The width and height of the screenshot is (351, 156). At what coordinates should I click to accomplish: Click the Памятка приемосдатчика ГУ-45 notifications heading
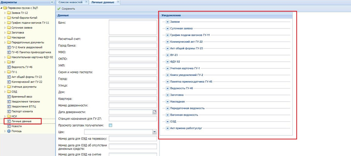click(191, 81)
